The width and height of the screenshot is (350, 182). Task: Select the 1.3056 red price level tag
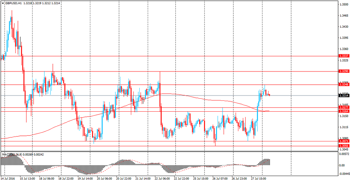click(344, 146)
